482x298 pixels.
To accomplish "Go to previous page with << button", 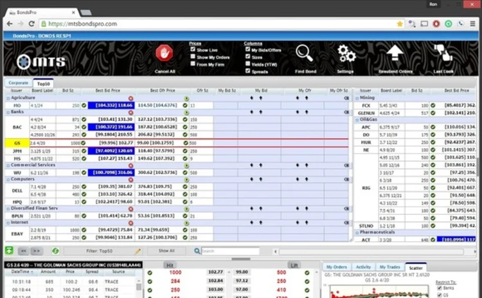I will 23,251.
